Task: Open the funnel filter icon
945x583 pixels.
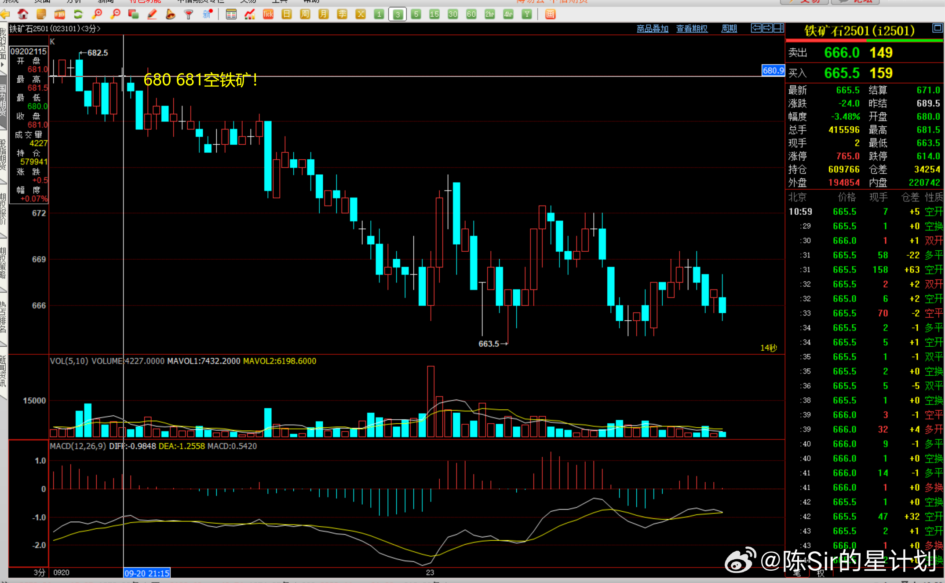Action: [189, 14]
